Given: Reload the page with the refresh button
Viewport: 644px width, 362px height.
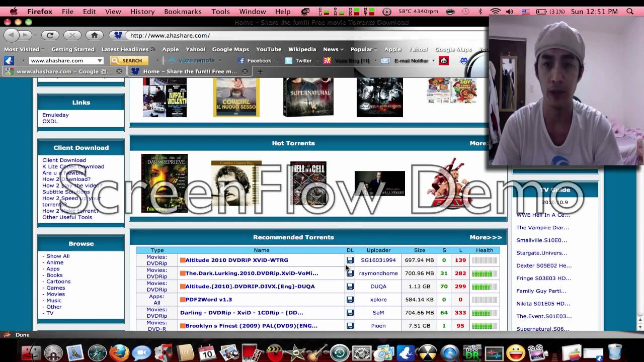Looking at the screenshot, I should 50,35.
